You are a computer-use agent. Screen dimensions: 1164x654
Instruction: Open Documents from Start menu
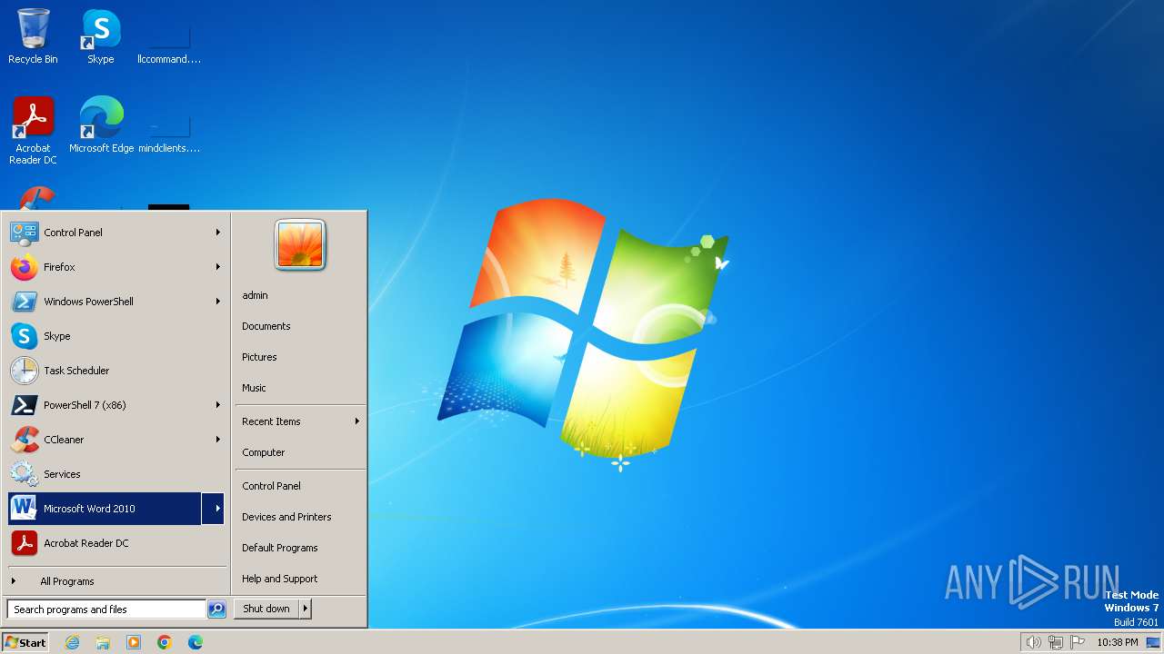click(x=266, y=326)
